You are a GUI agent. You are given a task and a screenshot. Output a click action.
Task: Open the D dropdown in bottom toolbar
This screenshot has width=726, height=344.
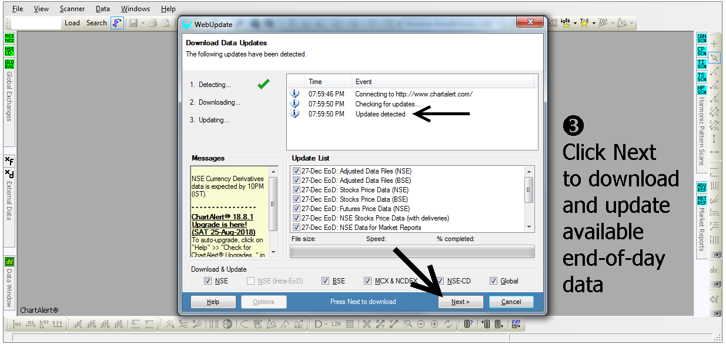click(320, 325)
